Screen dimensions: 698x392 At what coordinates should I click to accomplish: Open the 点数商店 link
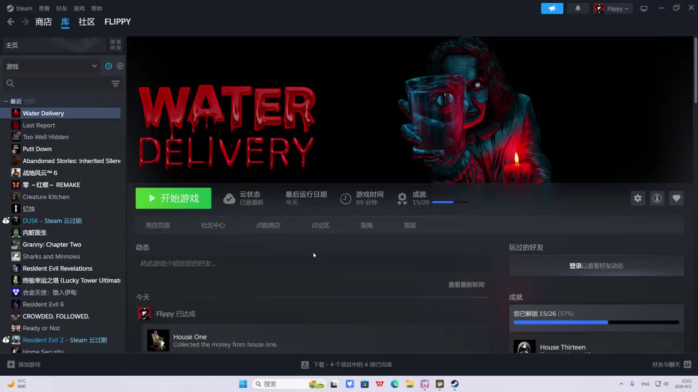(x=268, y=225)
